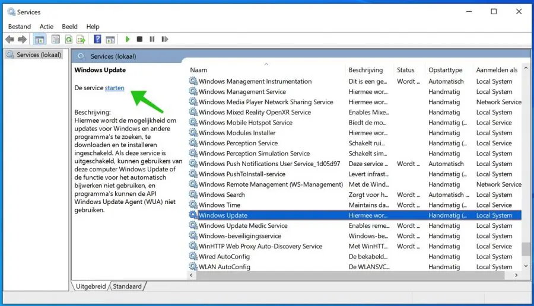Start the service with the green play icon

[128, 39]
